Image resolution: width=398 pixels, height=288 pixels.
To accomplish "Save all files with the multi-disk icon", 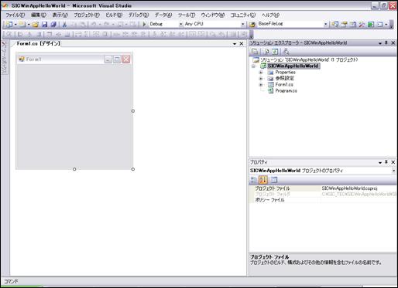I will (53, 24).
